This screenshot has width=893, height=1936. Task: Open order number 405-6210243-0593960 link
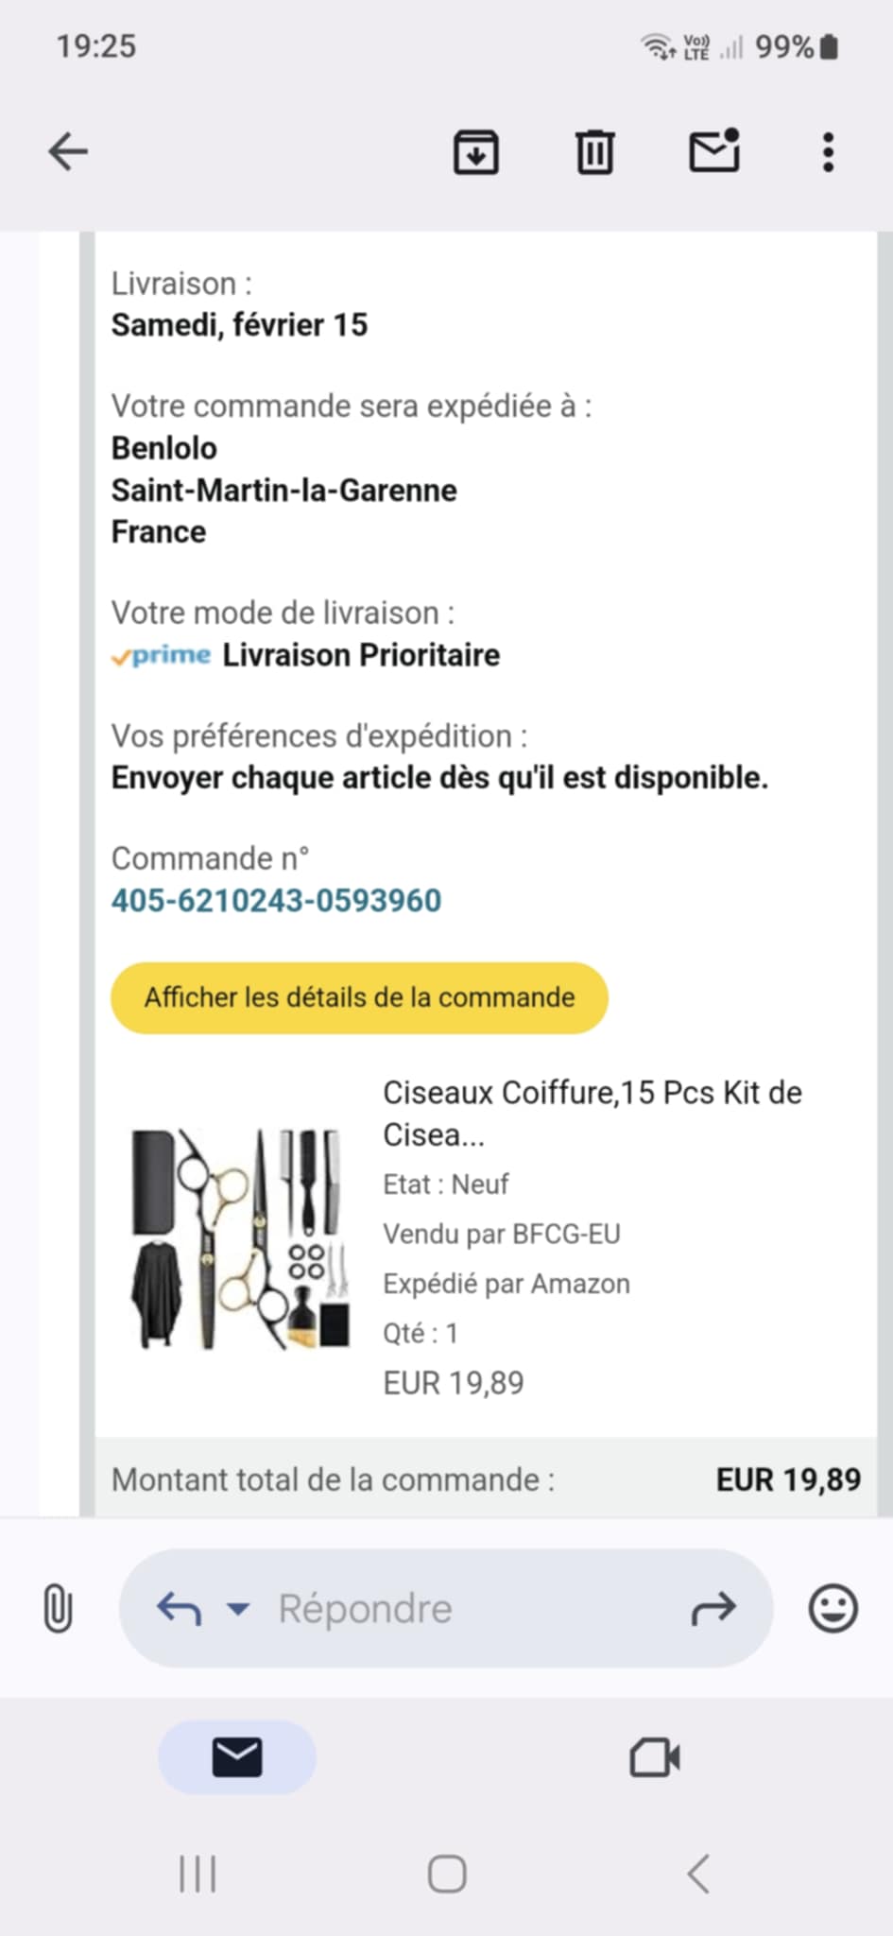[276, 900]
